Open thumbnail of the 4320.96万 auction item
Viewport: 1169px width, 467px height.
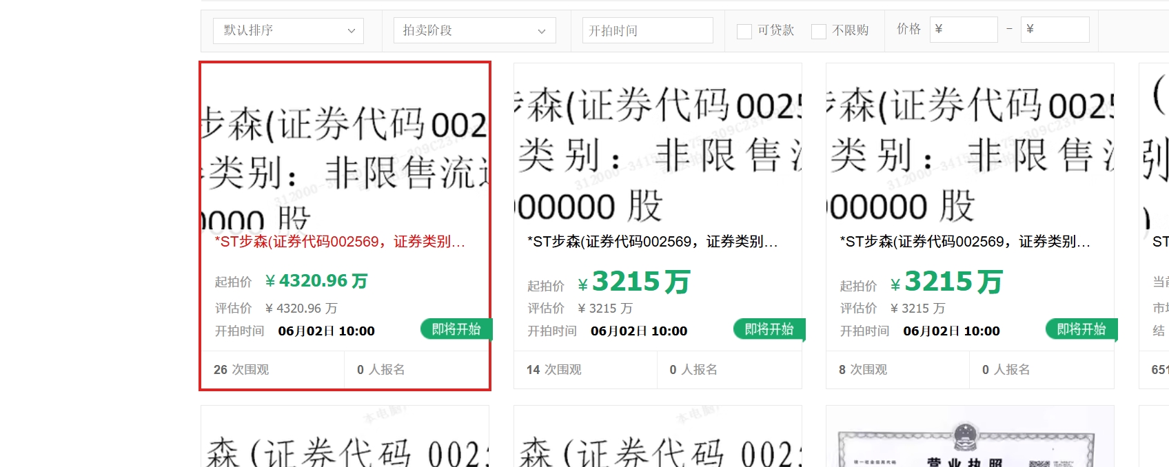345,147
